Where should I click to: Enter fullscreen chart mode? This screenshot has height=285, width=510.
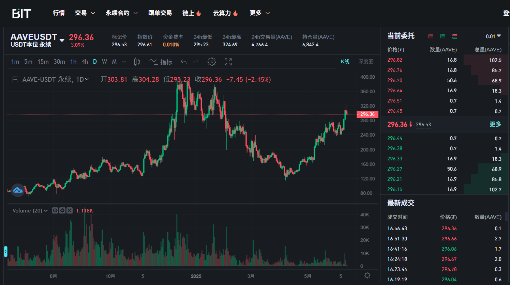[228, 62]
